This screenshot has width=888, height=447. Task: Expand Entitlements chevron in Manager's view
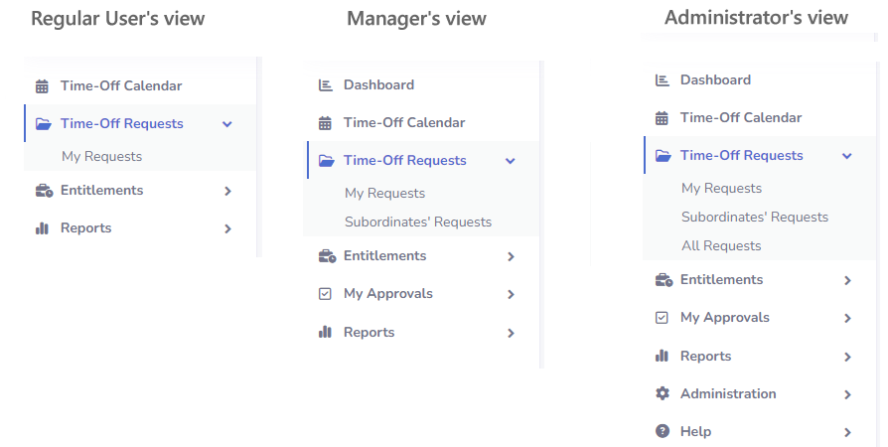tap(511, 256)
